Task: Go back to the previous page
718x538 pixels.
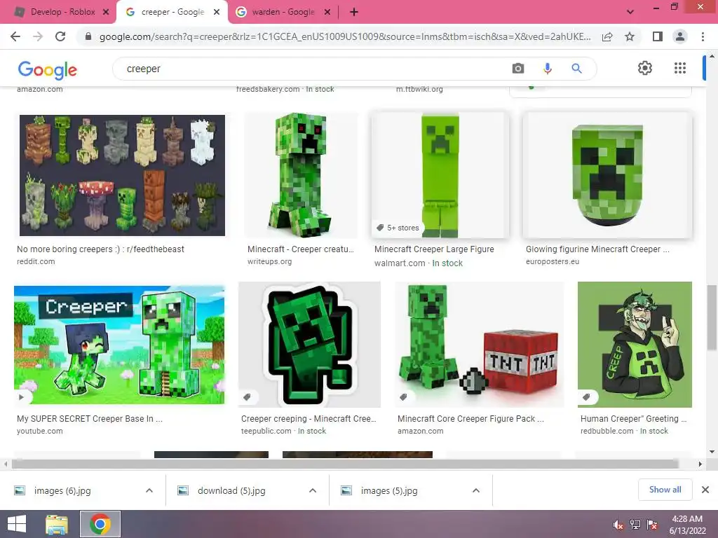Action: point(15,36)
